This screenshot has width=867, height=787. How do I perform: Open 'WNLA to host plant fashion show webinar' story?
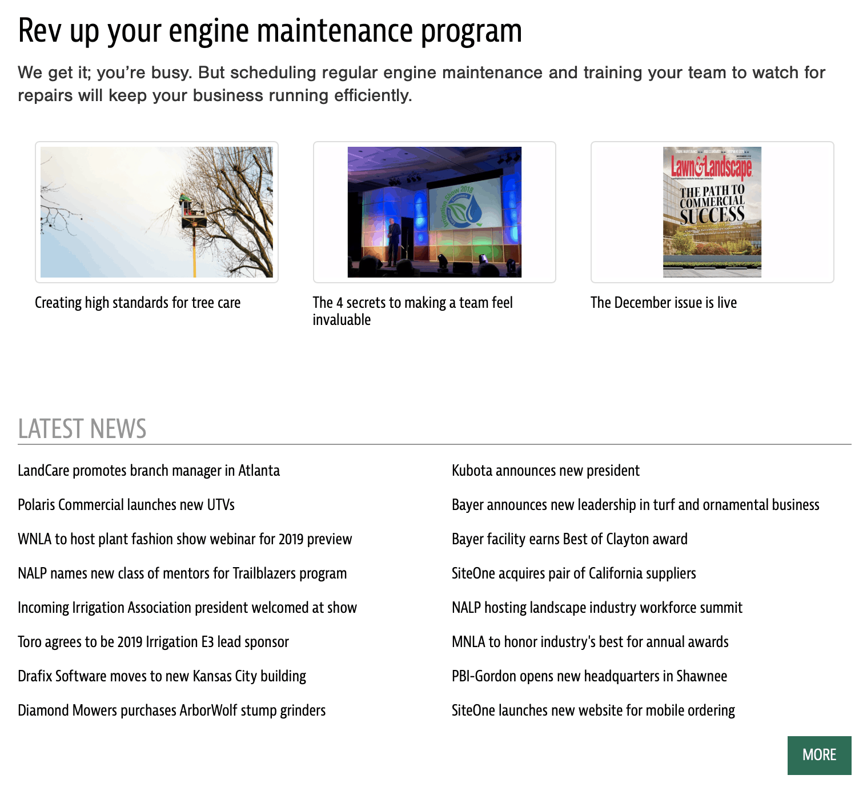185,539
